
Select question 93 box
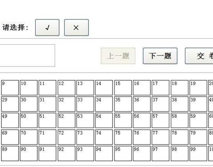[x=85, y=153]
